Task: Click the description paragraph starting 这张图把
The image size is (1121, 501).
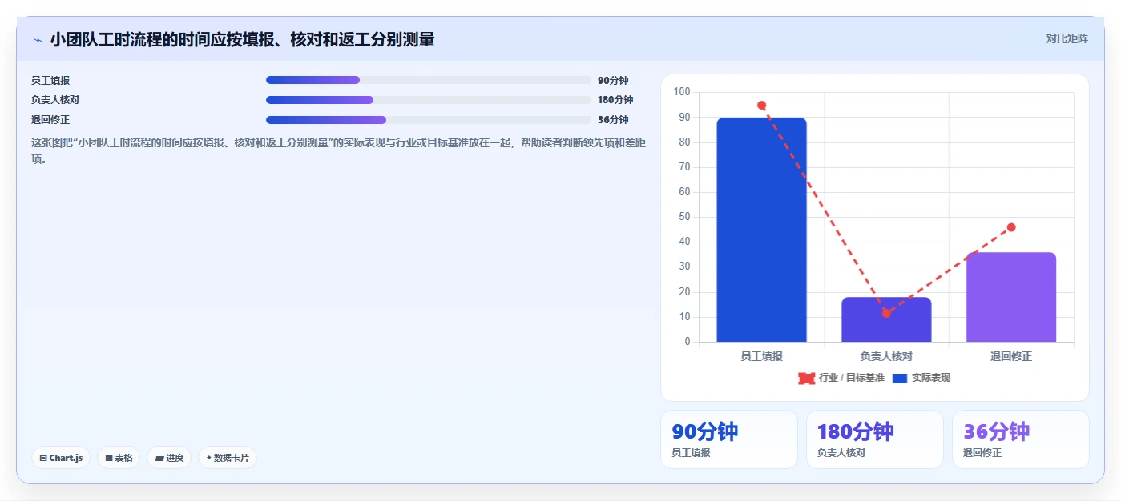Action: point(339,150)
